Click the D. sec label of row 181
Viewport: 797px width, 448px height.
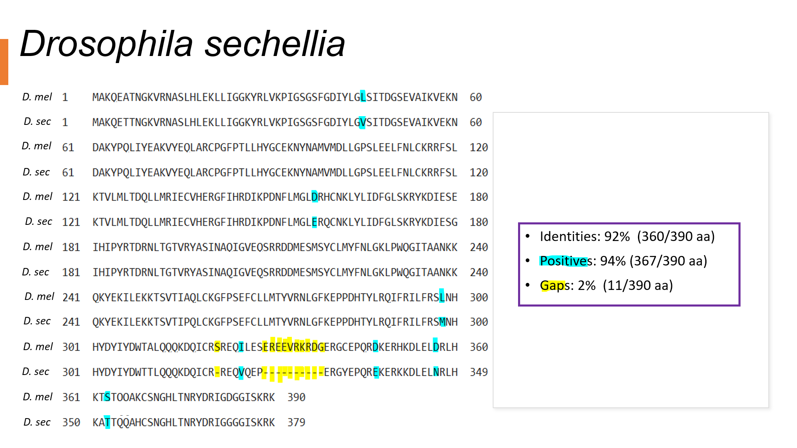36,272
